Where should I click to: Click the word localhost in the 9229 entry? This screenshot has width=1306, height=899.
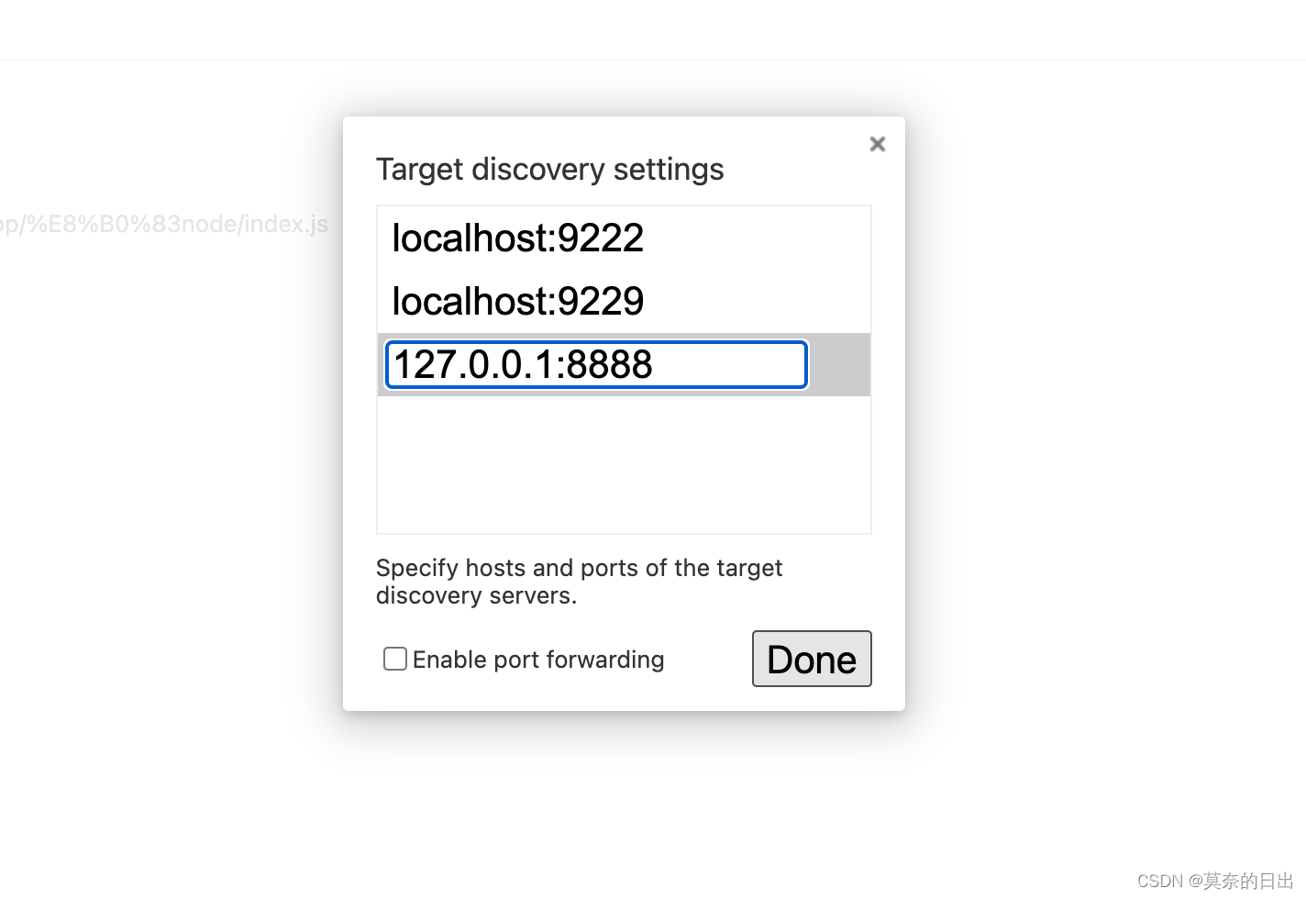point(470,302)
